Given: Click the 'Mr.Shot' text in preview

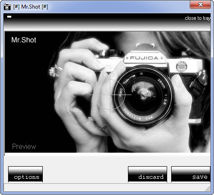Looking at the screenshot, I should coord(24,40).
